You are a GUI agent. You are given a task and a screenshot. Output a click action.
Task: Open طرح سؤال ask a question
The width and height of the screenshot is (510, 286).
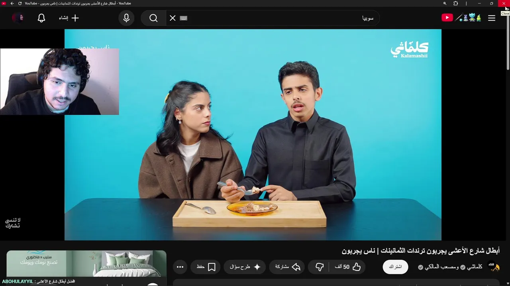coord(245,267)
